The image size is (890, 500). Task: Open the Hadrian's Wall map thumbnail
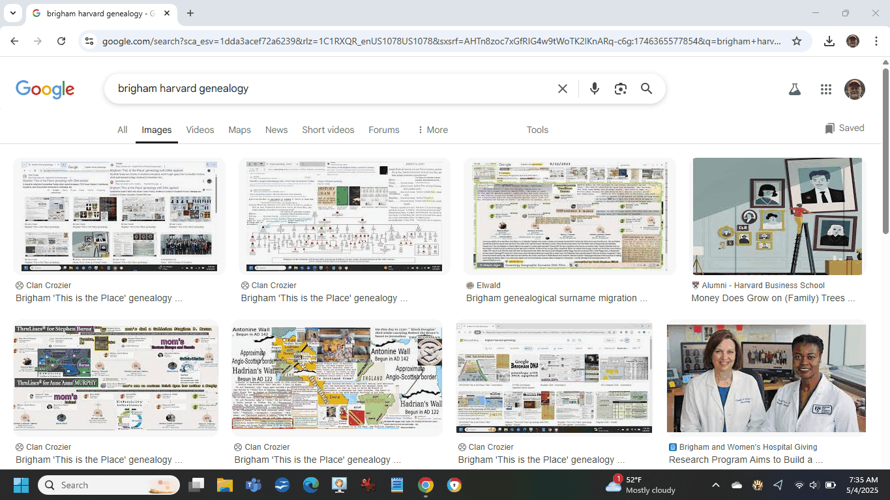coord(337,377)
